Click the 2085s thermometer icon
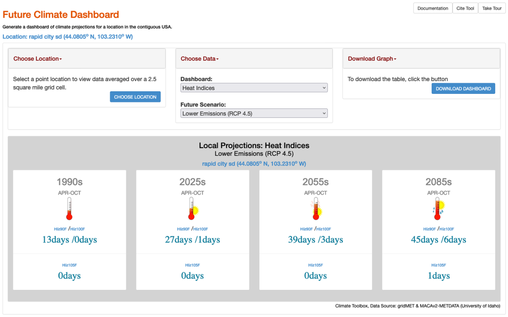The width and height of the screenshot is (508, 317). [439, 209]
